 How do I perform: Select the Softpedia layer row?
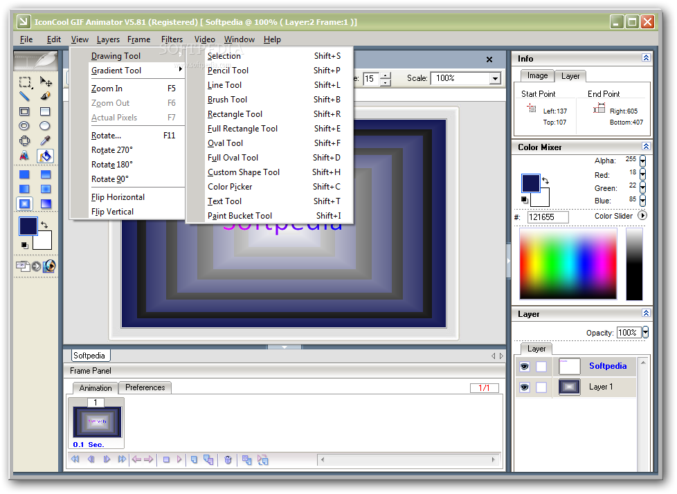point(576,366)
